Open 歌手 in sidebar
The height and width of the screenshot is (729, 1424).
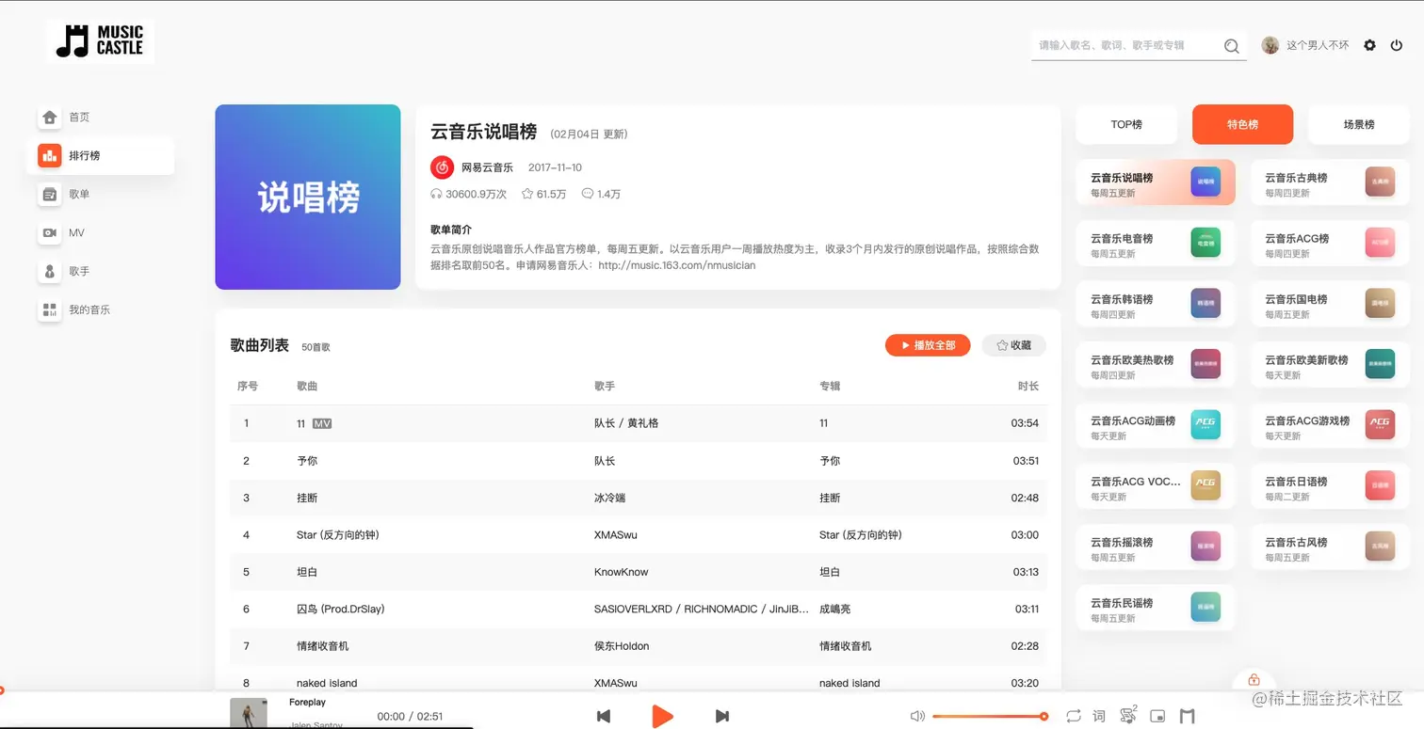[x=100, y=272]
